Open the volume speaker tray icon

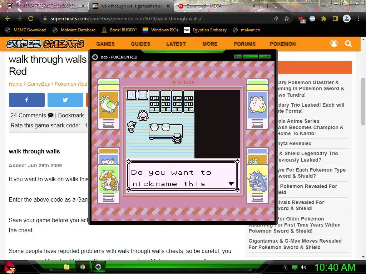coord(303,267)
